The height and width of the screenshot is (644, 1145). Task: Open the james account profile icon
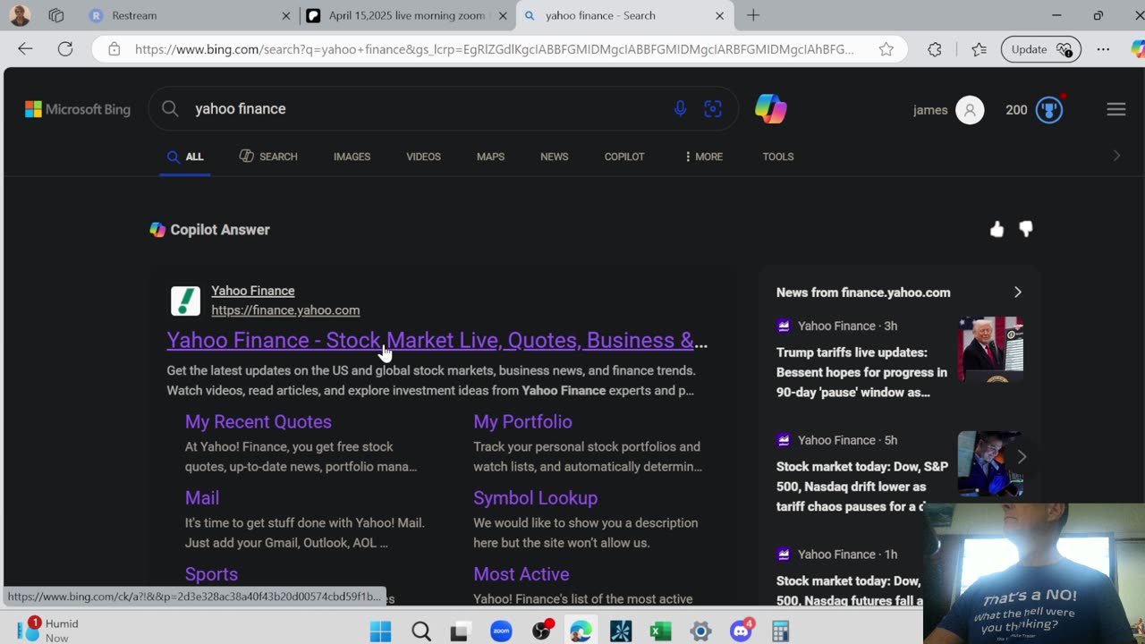click(x=970, y=110)
